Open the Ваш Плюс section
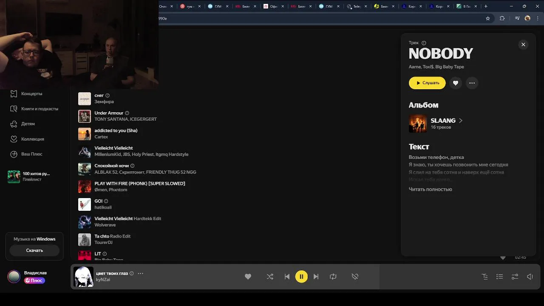 [x=32, y=154]
